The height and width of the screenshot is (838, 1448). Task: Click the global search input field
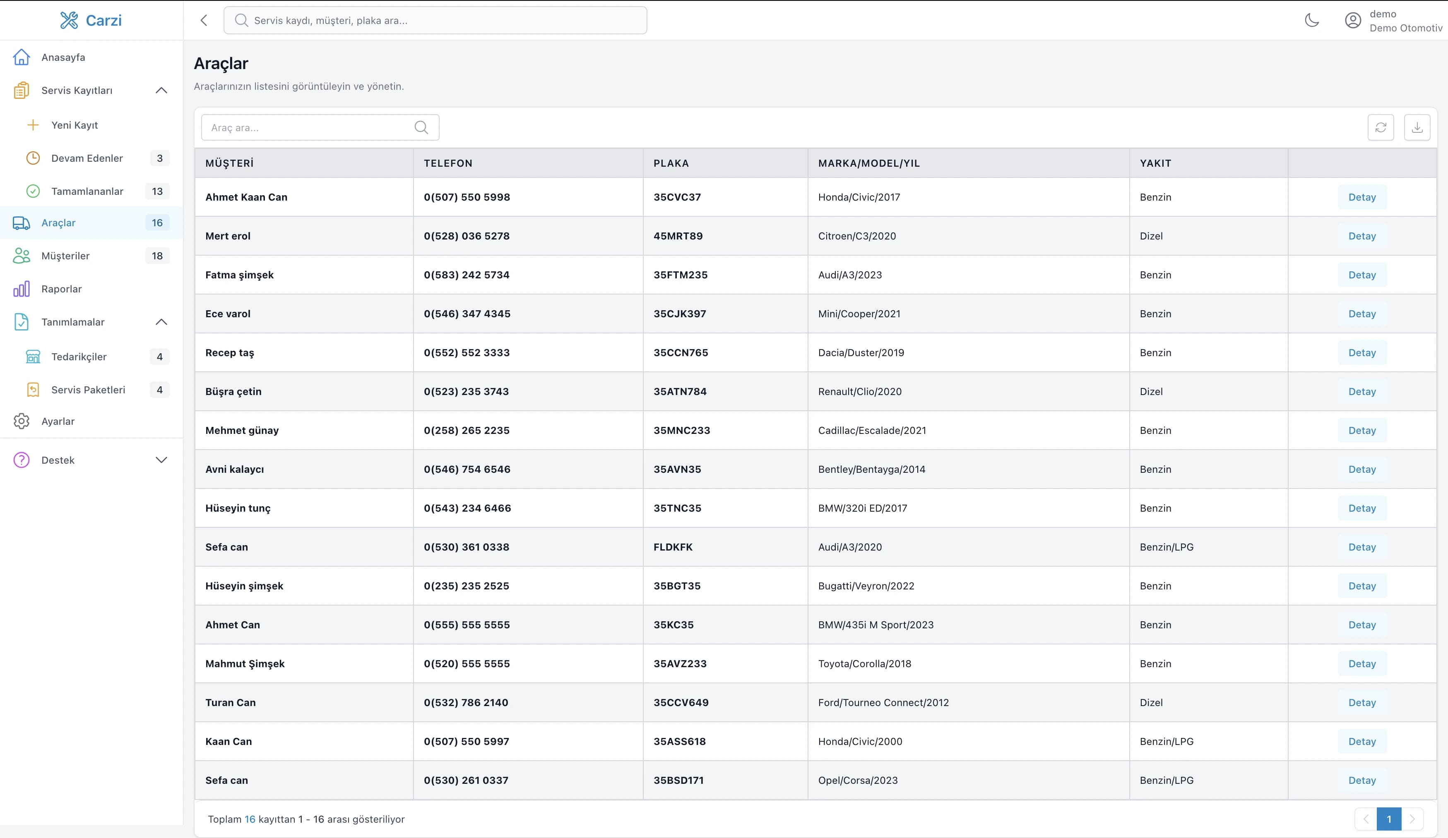click(x=435, y=20)
